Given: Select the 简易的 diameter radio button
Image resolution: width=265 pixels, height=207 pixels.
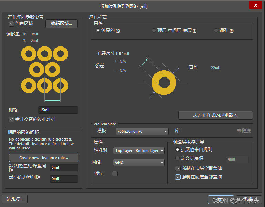Looking at the screenshot, I should [x=98, y=31].
